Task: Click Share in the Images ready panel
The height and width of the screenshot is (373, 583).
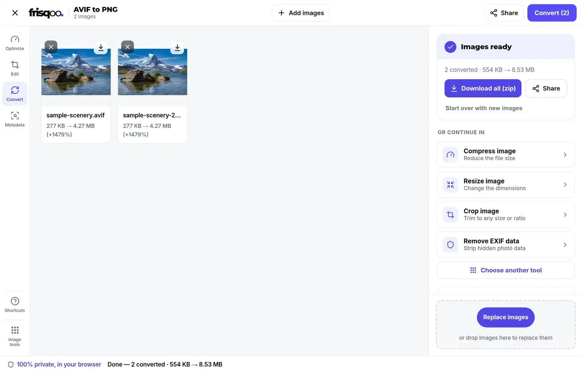Action: click(x=546, y=89)
